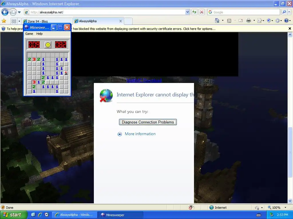Open a new blank tab
The width and height of the screenshot is (293, 219).
[128, 21]
